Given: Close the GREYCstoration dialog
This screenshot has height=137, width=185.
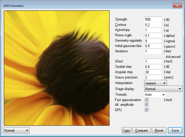Looking at the screenshot, I should click(x=177, y=6).
